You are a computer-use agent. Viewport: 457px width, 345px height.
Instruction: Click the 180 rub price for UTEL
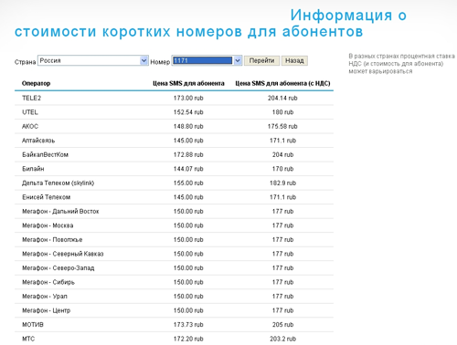[282, 112]
